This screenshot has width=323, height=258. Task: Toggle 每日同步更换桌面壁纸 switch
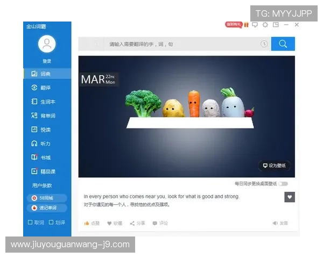283,183
